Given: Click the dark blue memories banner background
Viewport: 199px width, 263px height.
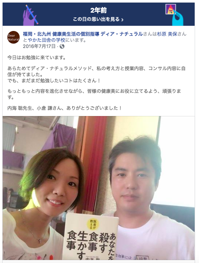Looking at the screenshot, I should (x=98, y=14).
